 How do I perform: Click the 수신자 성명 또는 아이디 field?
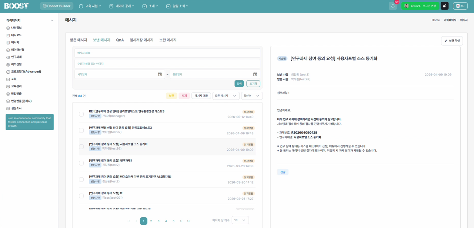pyautogui.click(x=167, y=64)
